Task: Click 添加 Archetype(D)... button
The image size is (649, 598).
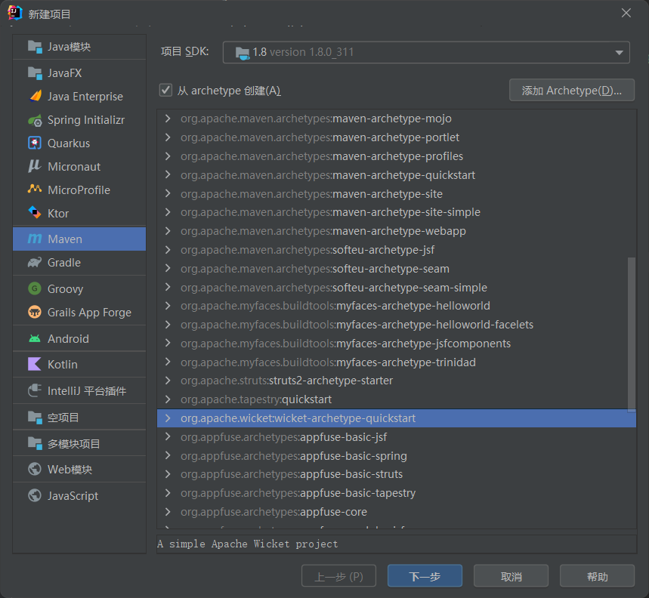Action: coord(572,90)
